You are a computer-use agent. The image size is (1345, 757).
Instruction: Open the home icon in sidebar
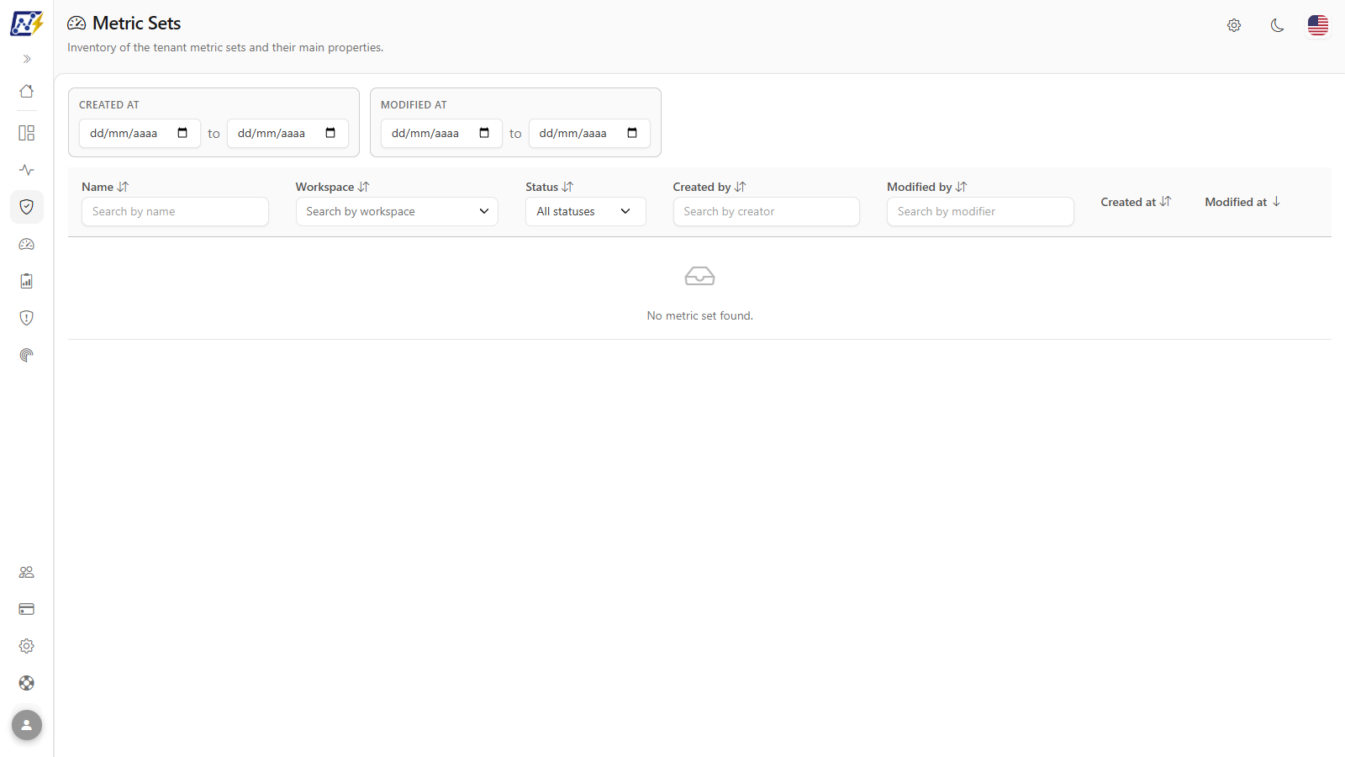coord(27,91)
